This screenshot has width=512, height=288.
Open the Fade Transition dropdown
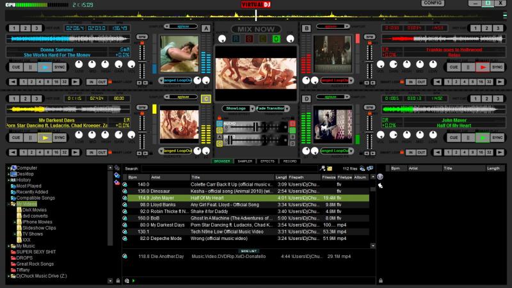pyautogui.click(x=287, y=108)
